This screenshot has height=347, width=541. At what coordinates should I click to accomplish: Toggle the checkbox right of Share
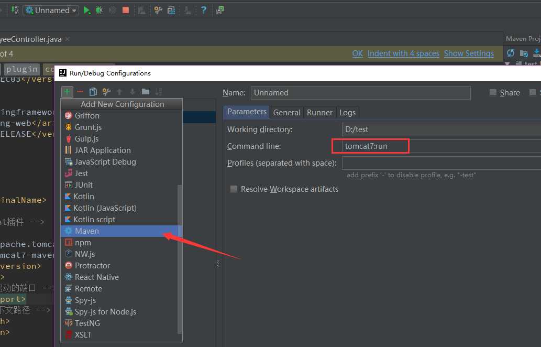coord(533,93)
